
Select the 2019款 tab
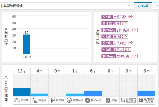(x=143, y=6)
